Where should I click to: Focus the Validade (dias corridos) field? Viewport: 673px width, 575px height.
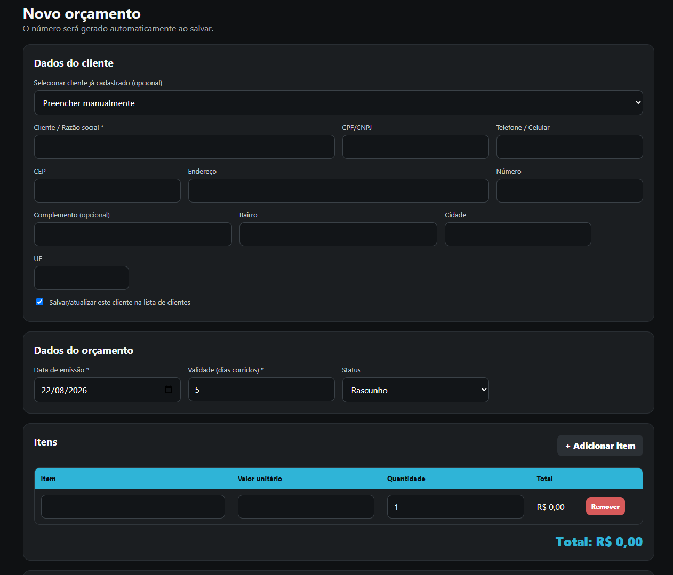[x=261, y=390]
